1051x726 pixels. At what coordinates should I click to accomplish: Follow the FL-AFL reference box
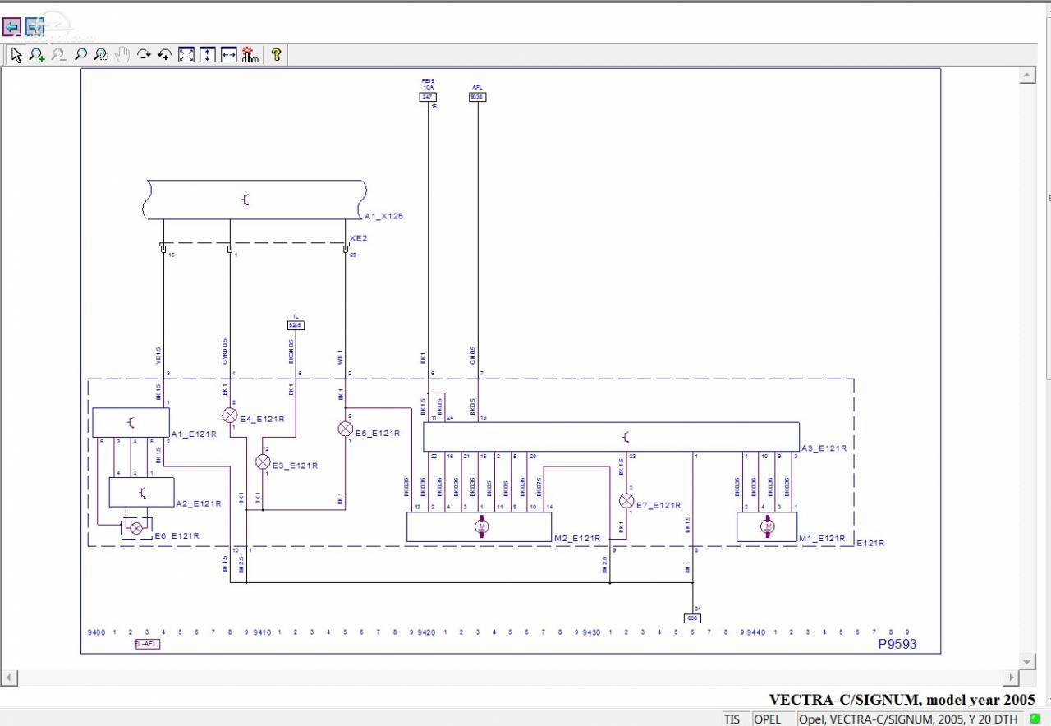point(147,645)
